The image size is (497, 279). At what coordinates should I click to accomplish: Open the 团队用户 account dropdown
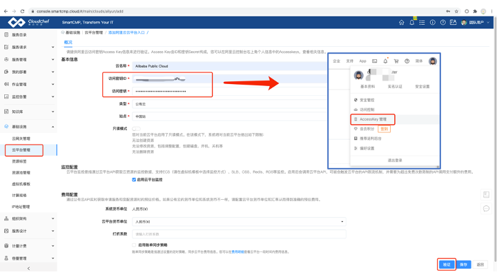click(475, 23)
